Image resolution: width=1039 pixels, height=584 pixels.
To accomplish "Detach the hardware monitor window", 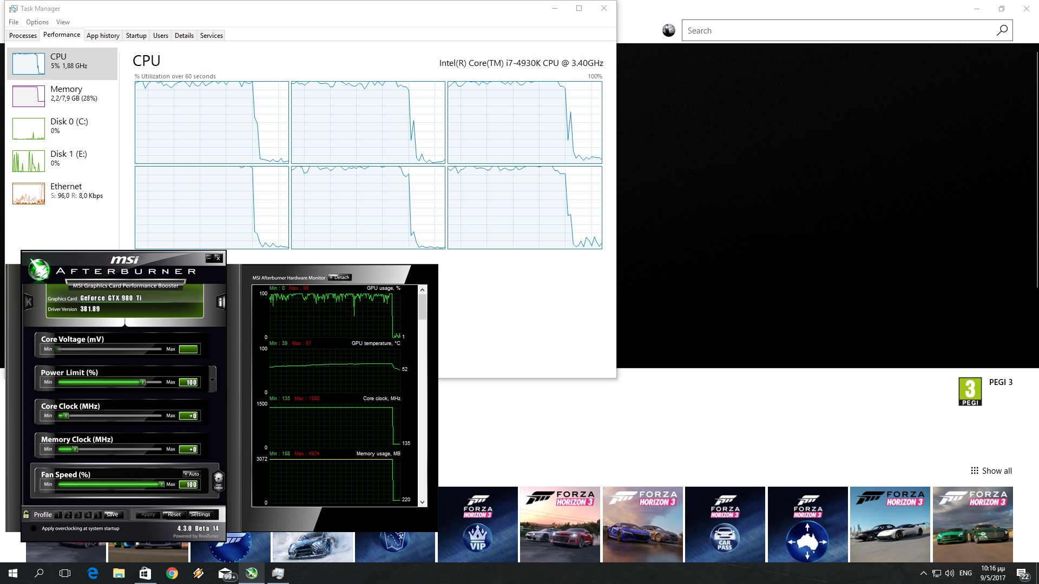I will [x=340, y=277].
